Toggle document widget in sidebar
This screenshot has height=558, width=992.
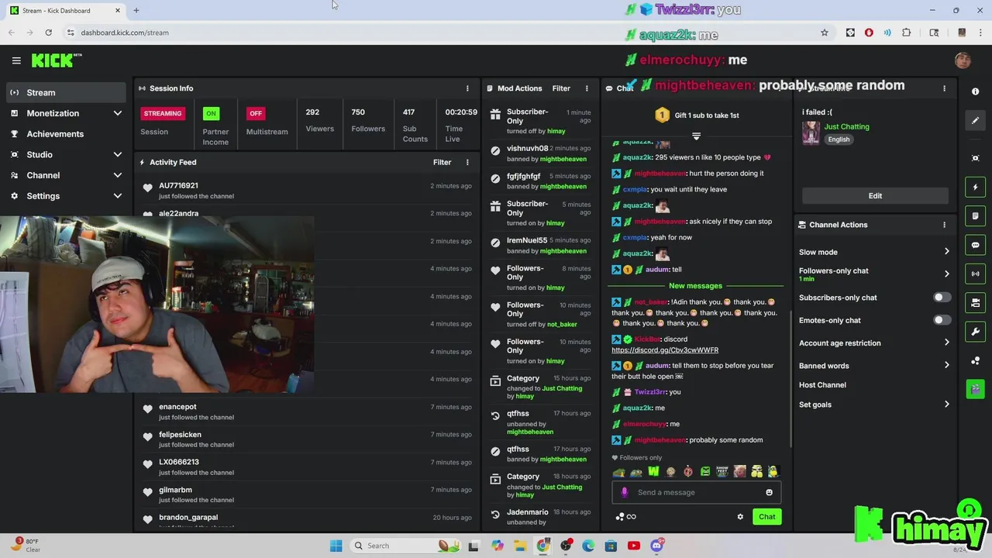[x=975, y=216]
